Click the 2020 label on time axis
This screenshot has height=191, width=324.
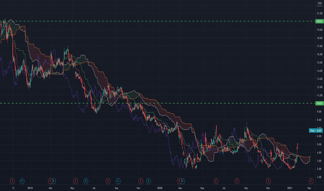point(160,188)
